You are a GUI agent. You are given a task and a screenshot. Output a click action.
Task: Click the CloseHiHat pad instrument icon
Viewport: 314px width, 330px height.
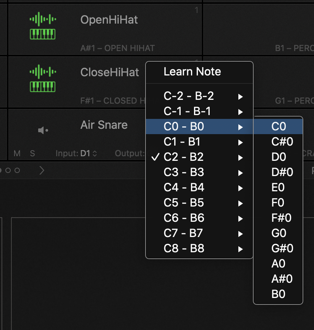(x=43, y=79)
